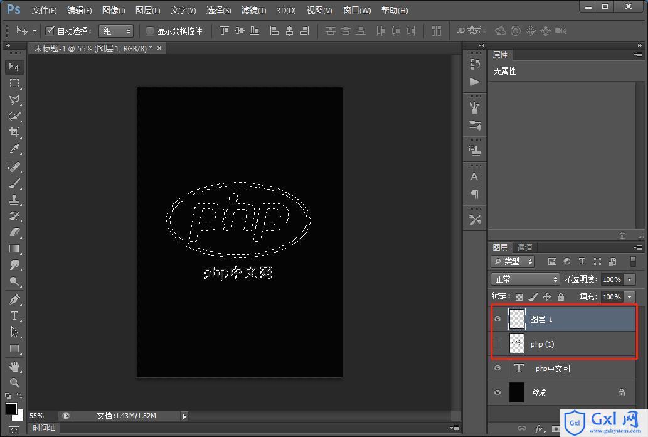
Task: Click the foreground color swatch
Action: tap(11, 409)
